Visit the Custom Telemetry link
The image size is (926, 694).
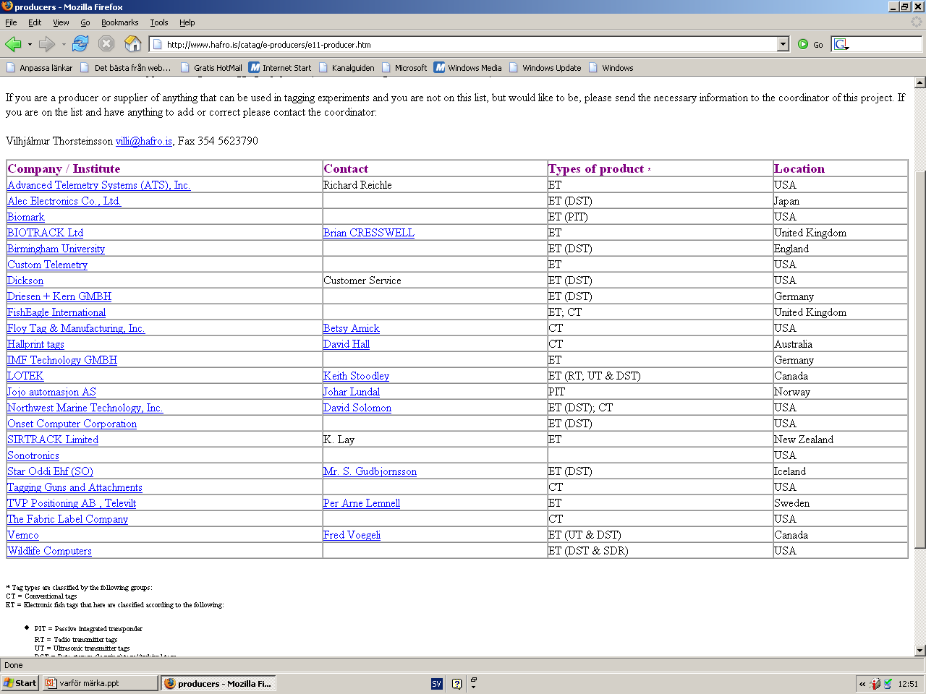(x=48, y=265)
